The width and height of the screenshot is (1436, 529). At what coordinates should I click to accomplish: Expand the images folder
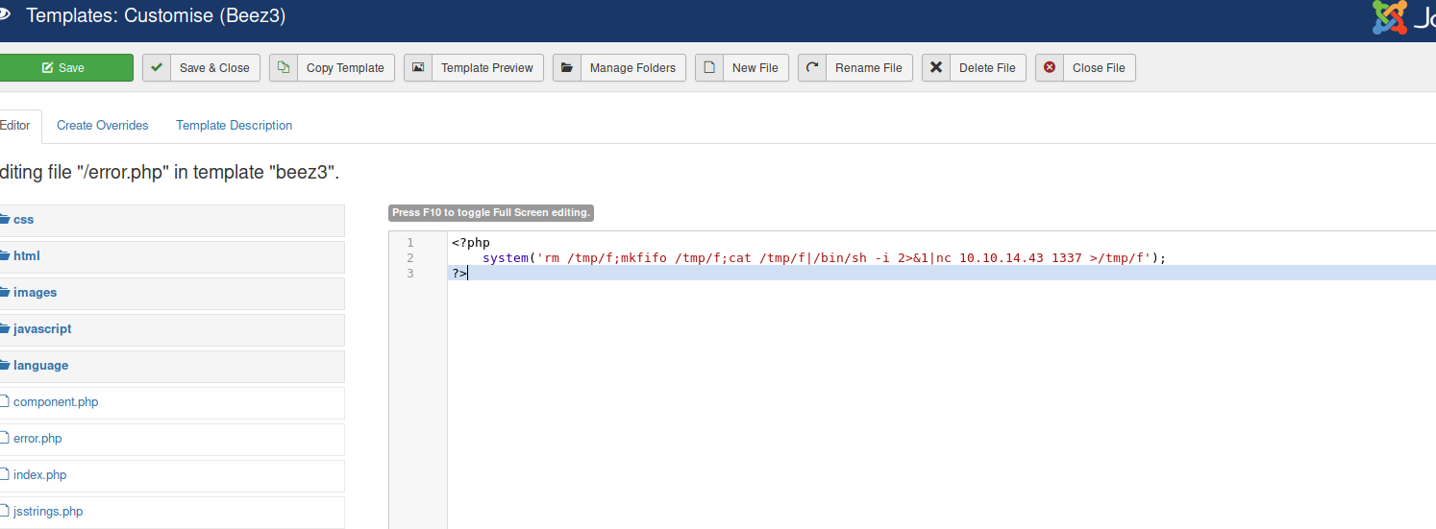[172, 293]
